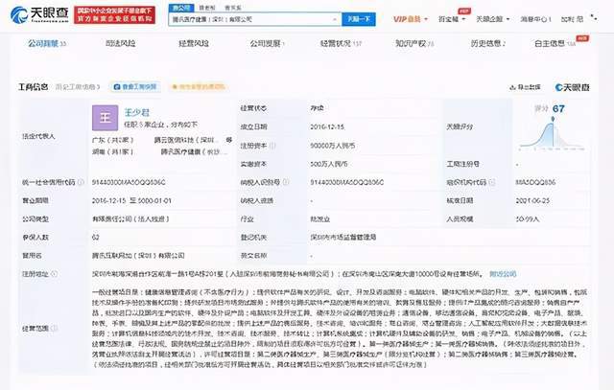Click the 天眼评分 score 67 value

pyautogui.click(x=558, y=108)
